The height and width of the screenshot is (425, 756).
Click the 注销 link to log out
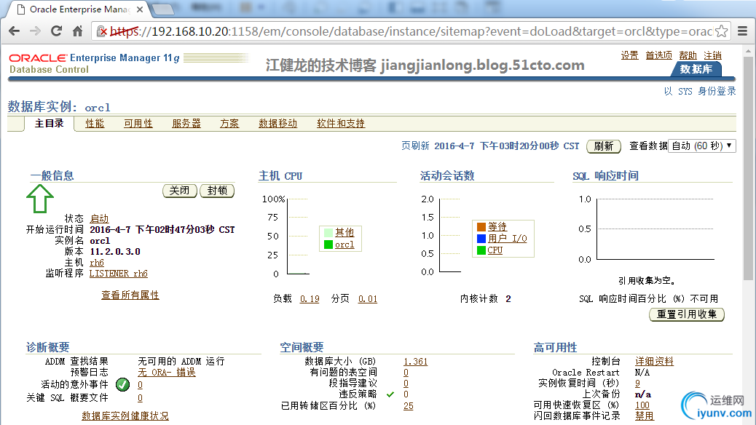tap(712, 55)
